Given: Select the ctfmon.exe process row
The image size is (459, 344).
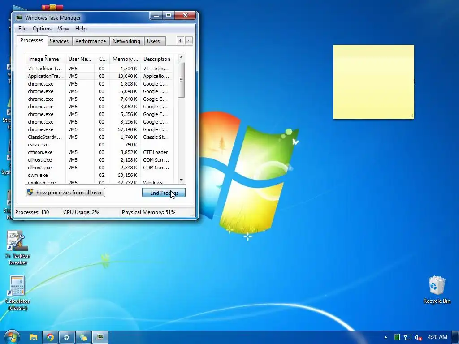Looking at the screenshot, I should 100,152.
